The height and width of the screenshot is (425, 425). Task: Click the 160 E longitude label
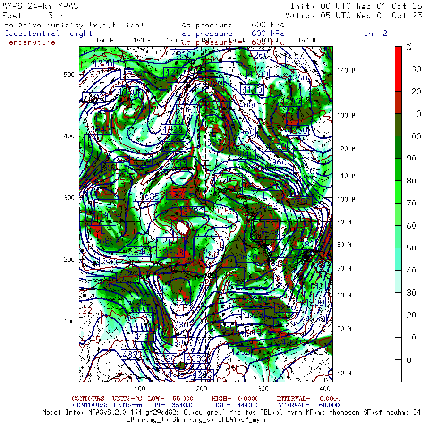pos(142,41)
